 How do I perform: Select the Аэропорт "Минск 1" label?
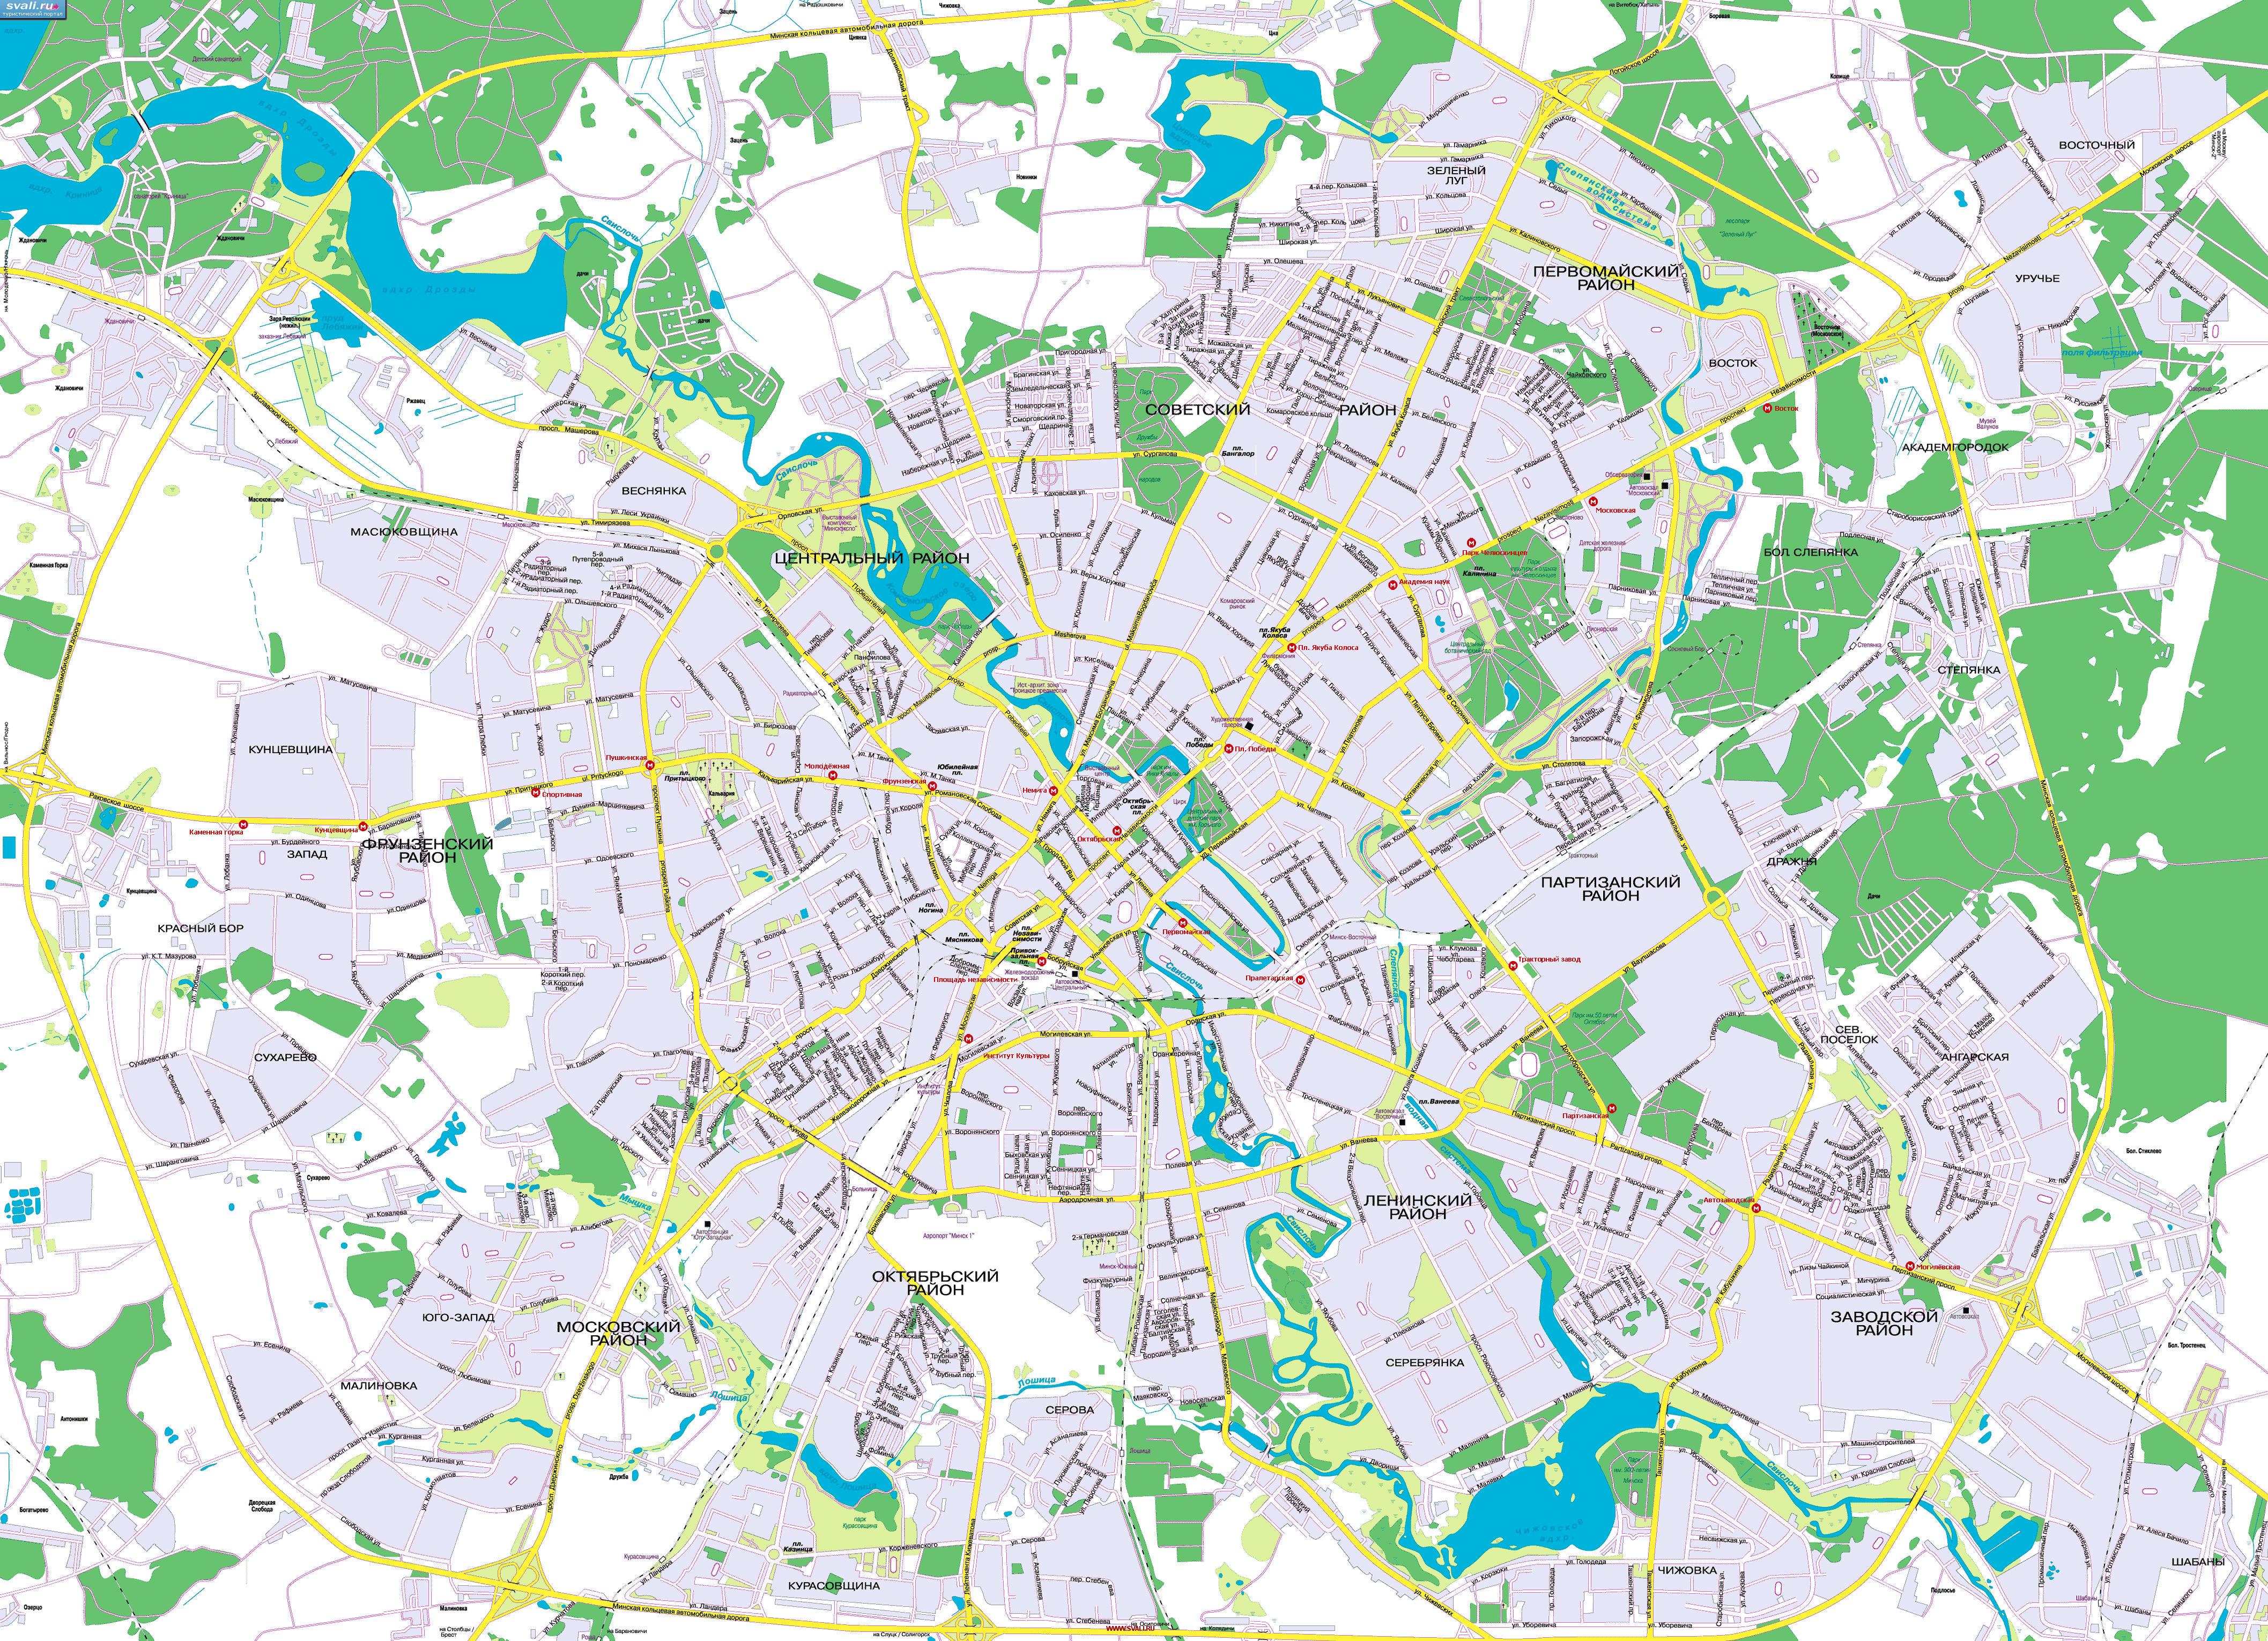tap(948, 1237)
